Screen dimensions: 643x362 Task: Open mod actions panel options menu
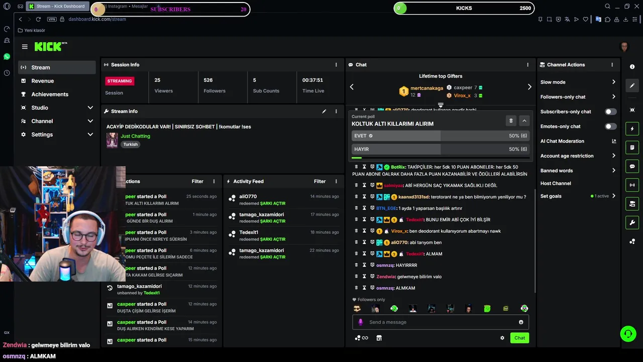point(213,182)
